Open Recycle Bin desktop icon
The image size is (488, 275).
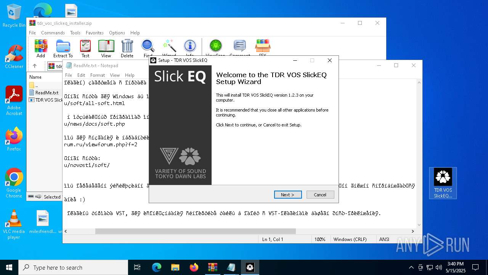coord(14,16)
